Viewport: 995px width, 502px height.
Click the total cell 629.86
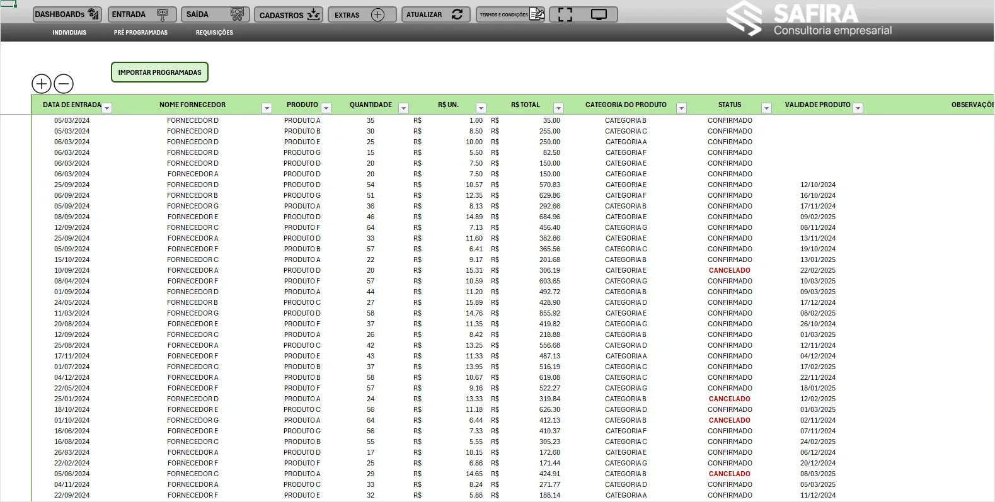click(x=549, y=195)
